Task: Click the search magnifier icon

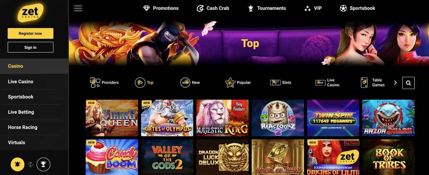Action: (x=408, y=83)
